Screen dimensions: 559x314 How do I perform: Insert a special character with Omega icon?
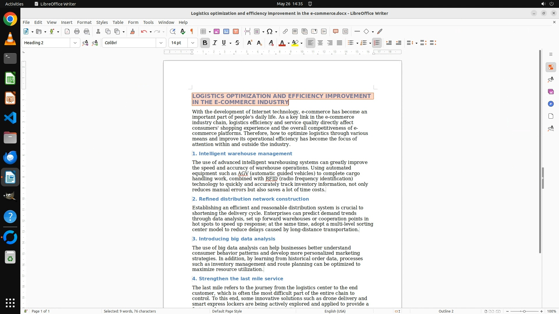[x=270, y=31]
